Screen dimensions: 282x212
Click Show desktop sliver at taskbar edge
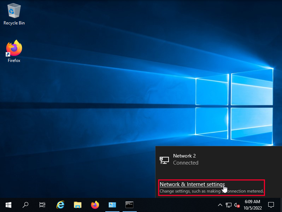coord(281,205)
